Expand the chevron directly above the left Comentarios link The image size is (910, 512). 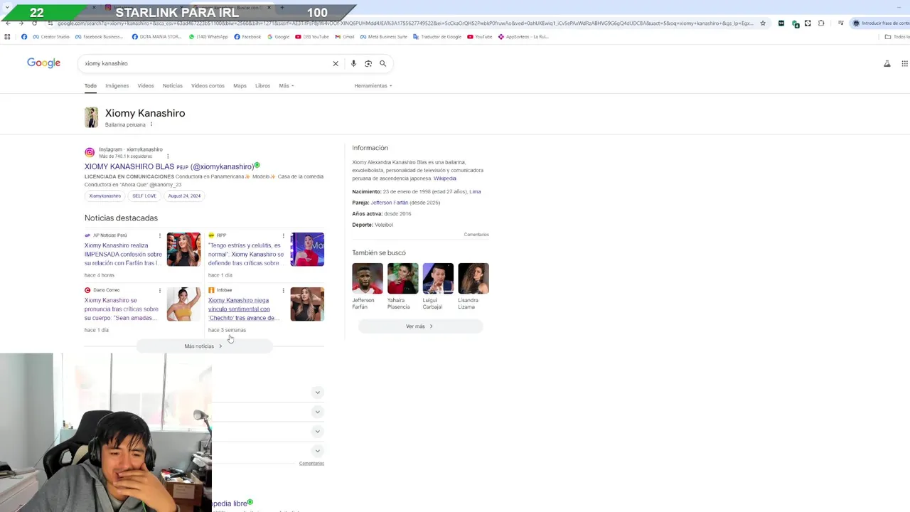pos(317,451)
